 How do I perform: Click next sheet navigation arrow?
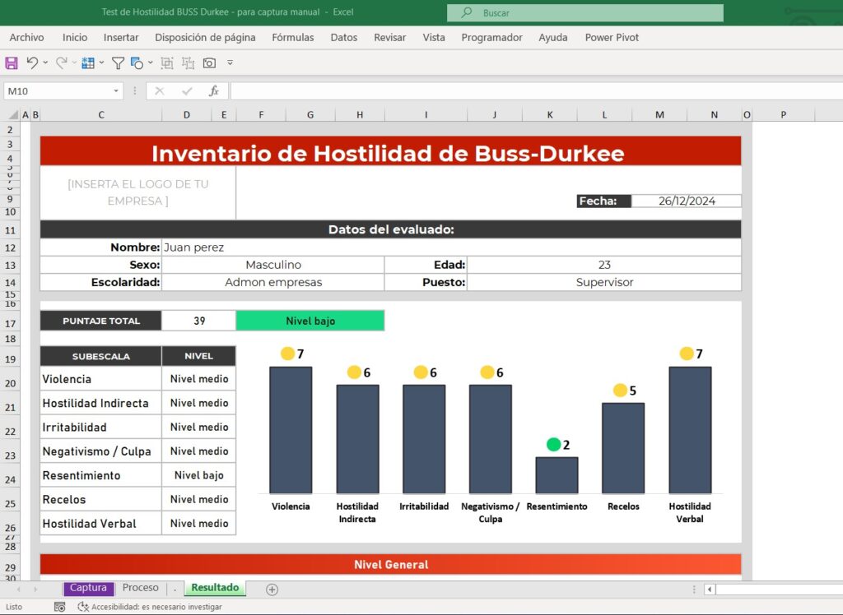coord(36,590)
